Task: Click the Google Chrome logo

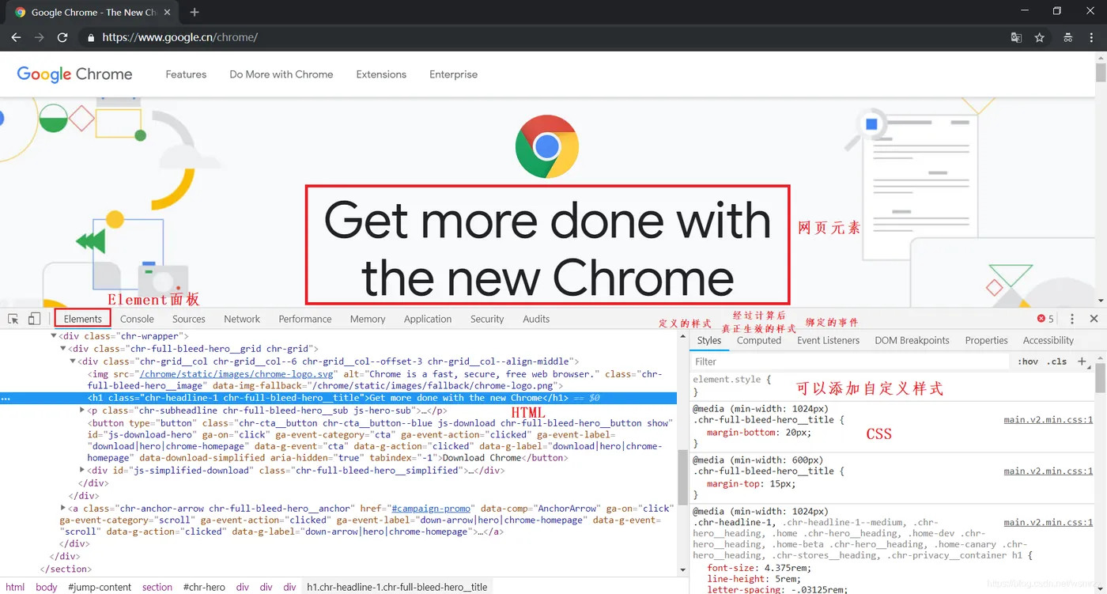Action: point(74,74)
